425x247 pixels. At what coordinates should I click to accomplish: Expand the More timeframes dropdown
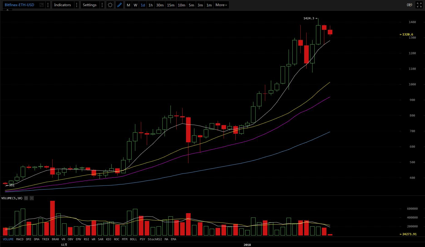(221, 5)
